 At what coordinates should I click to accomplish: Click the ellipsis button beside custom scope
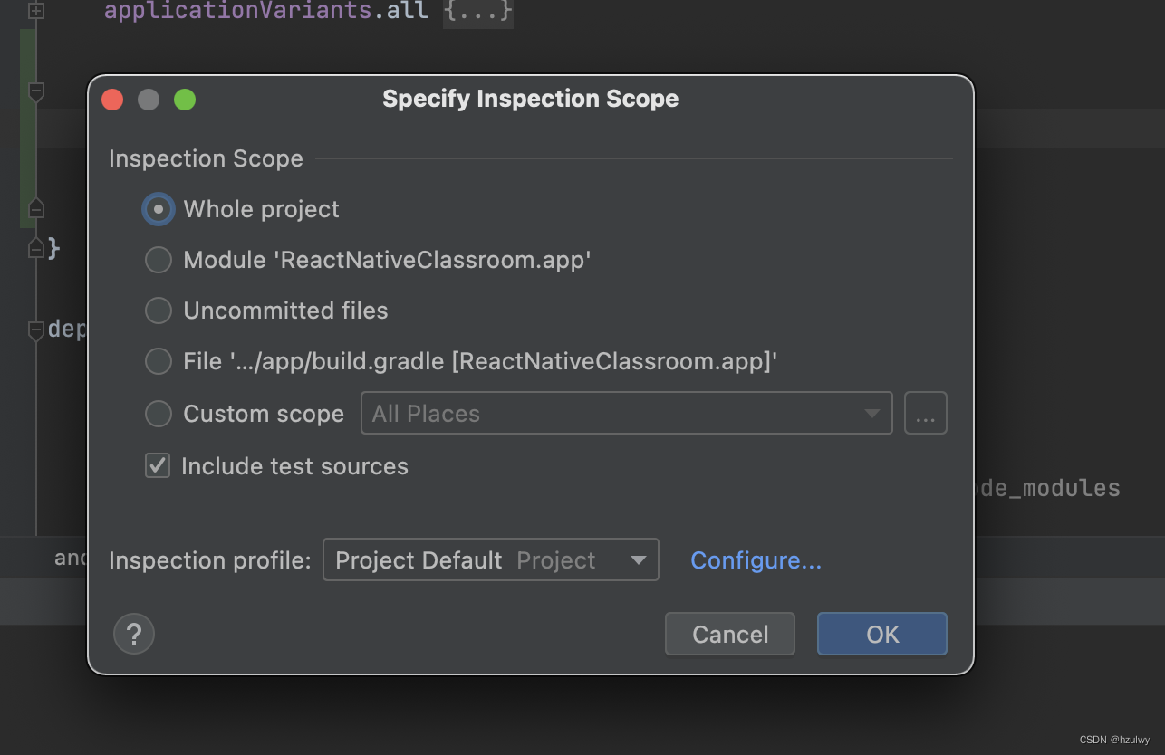(926, 414)
